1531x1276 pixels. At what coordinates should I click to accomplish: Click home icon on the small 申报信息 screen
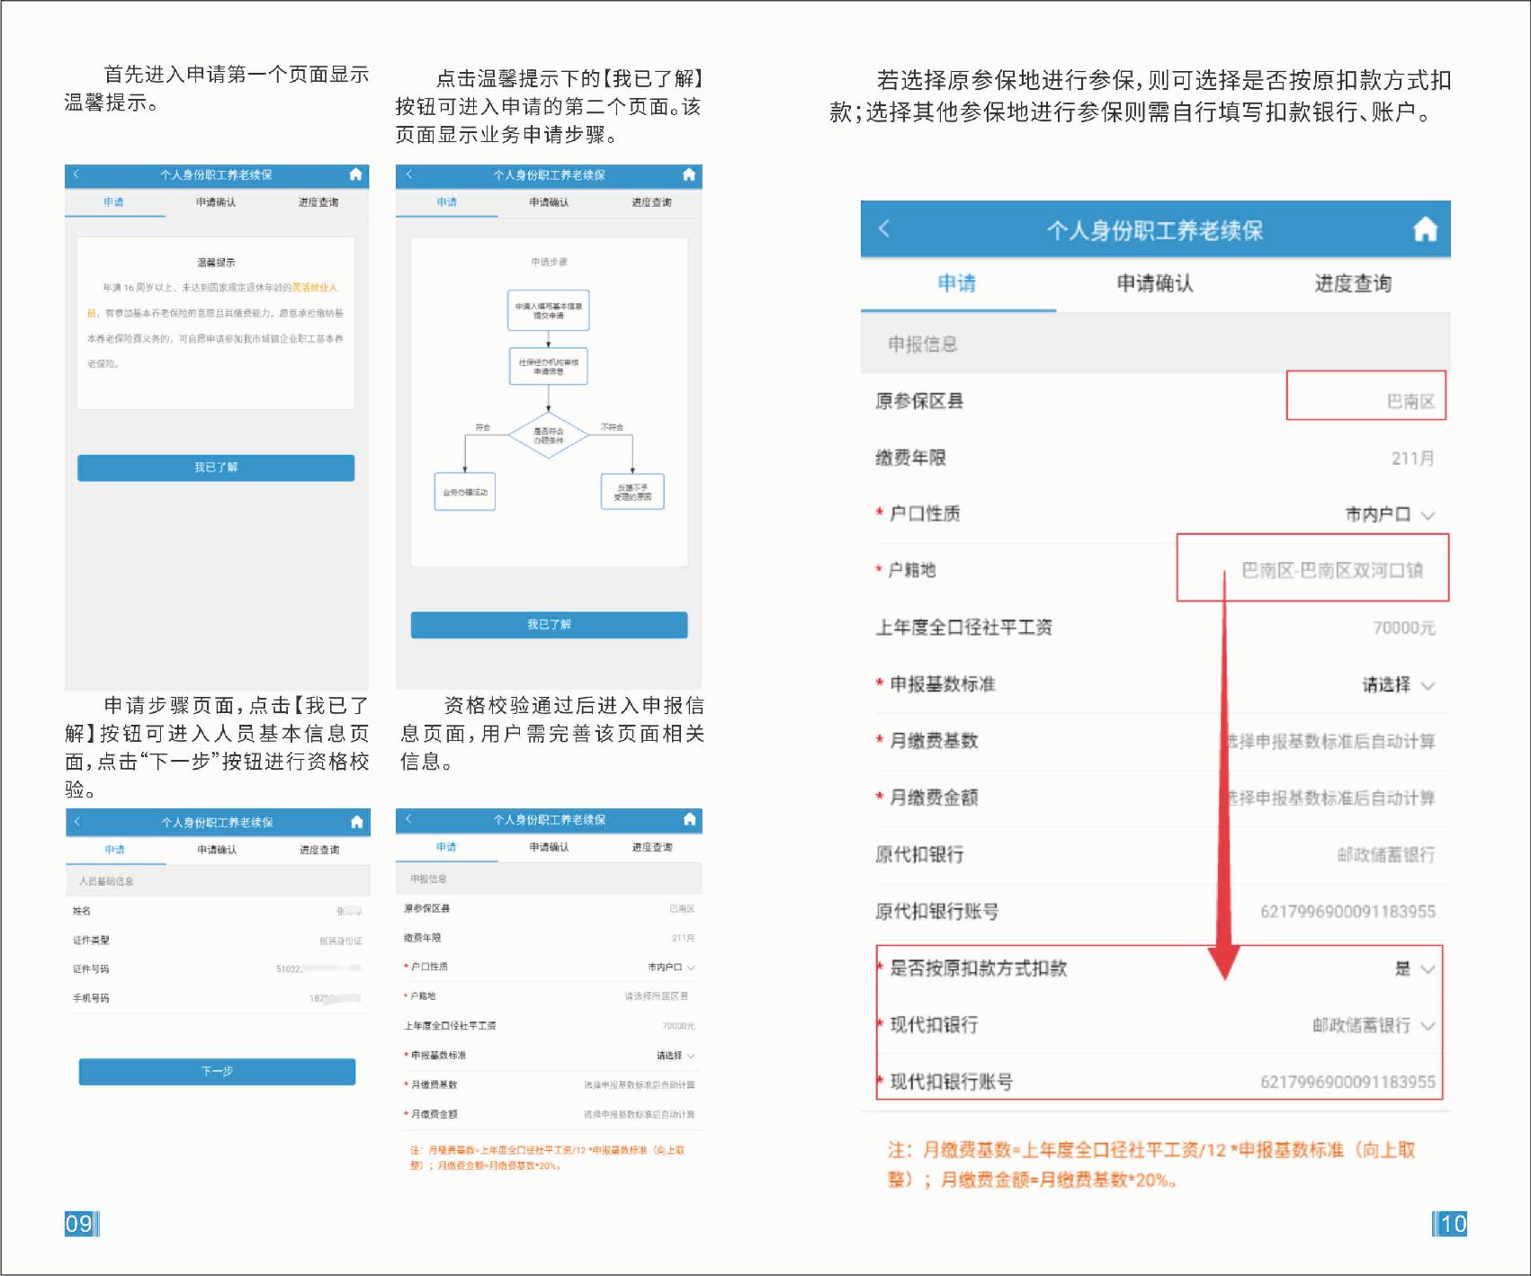pos(689,819)
